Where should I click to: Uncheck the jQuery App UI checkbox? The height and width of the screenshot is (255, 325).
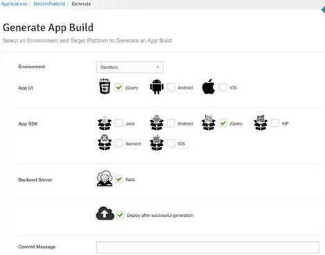118,87
